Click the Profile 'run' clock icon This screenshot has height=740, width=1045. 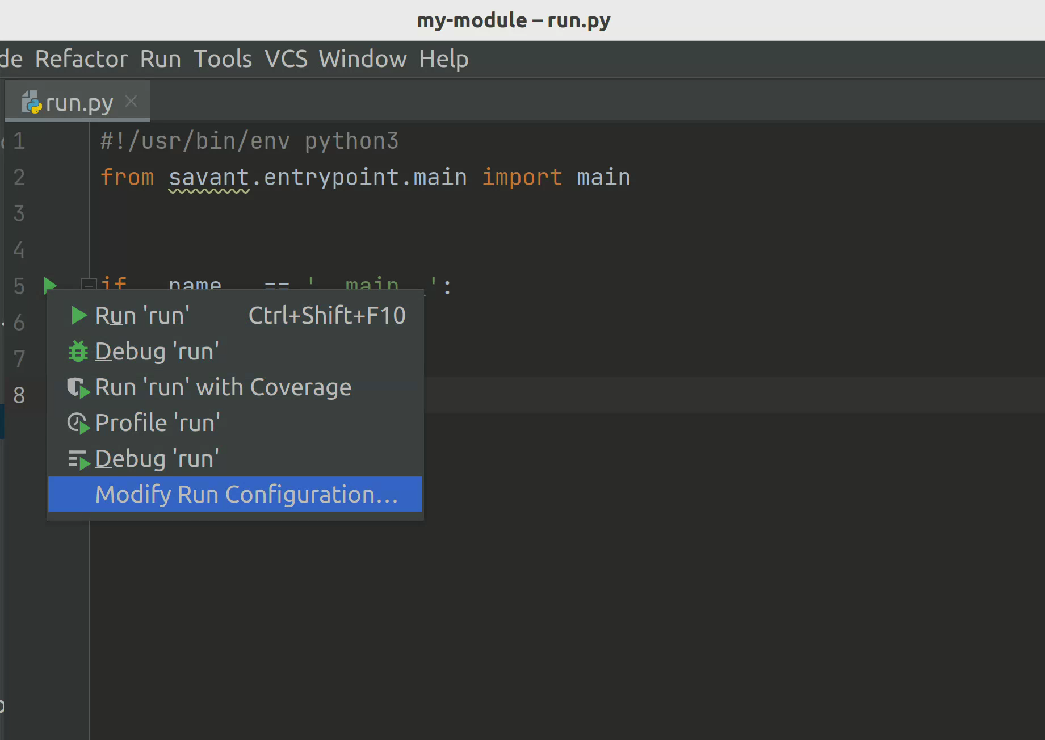coord(78,424)
